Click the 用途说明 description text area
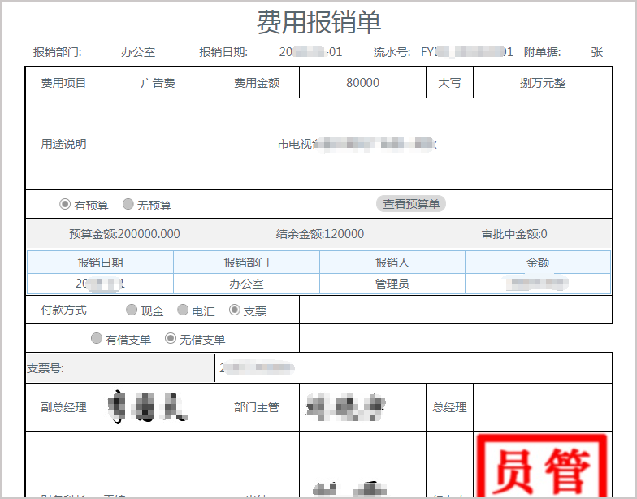The height and width of the screenshot is (499, 637). click(357, 144)
